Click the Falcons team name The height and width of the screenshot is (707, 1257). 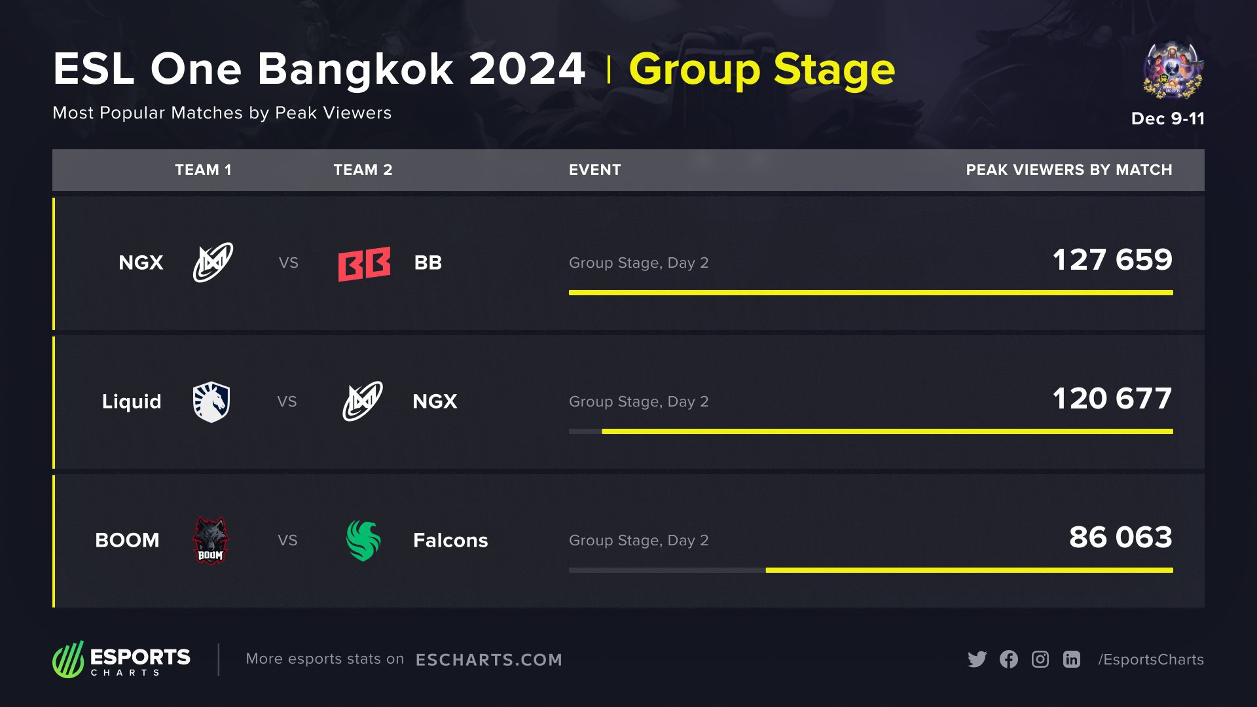pyautogui.click(x=450, y=541)
